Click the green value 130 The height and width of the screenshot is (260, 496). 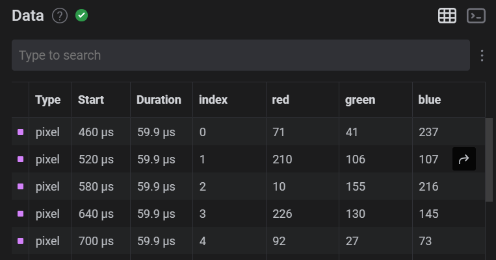pos(355,214)
